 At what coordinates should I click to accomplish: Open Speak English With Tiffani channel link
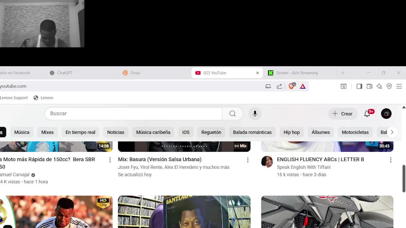click(x=304, y=167)
